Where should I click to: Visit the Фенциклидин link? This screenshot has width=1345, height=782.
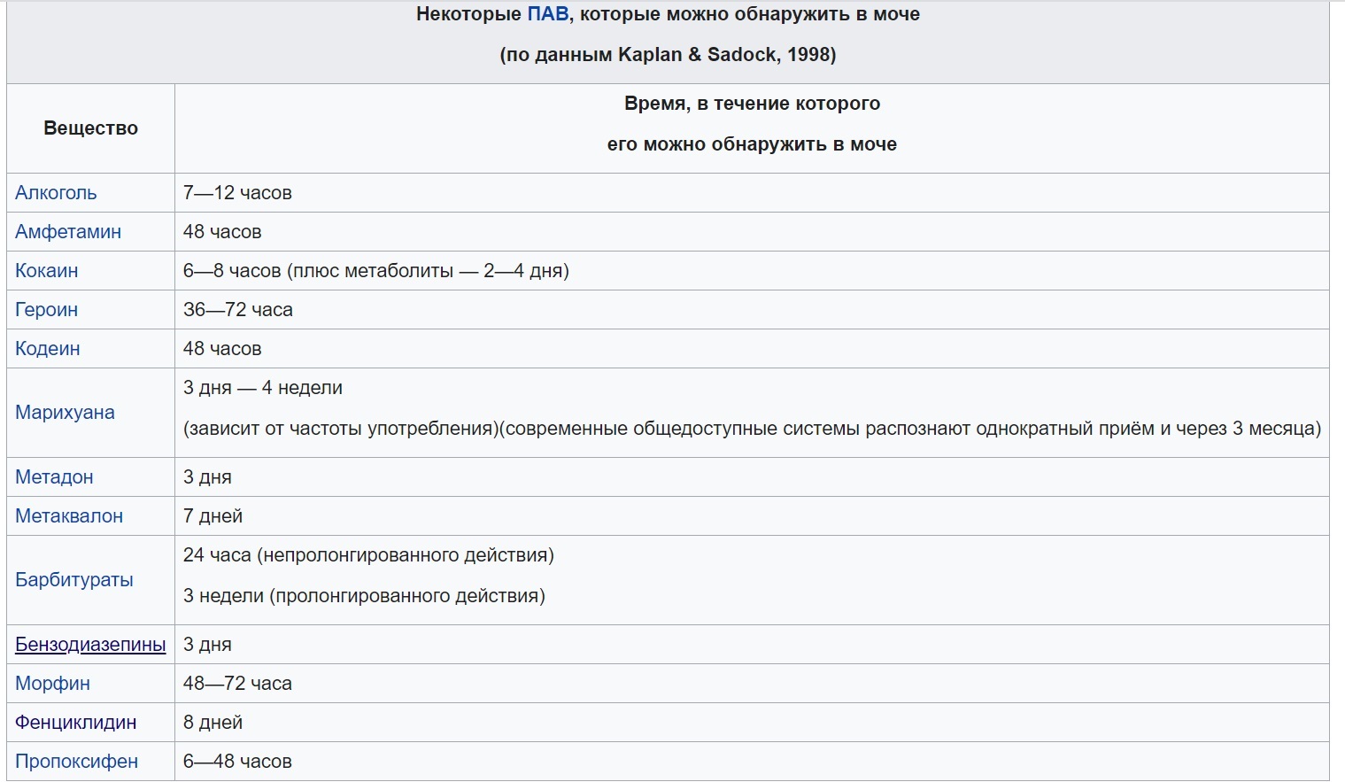click(76, 723)
